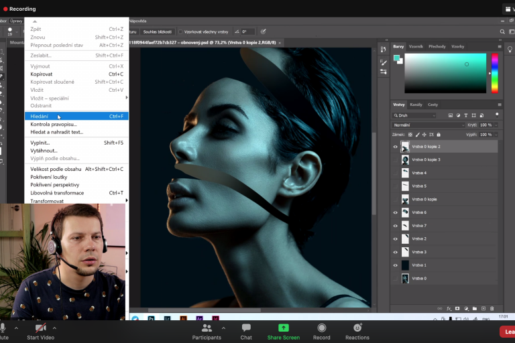Open the Normální blend mode dropdown

428,125
